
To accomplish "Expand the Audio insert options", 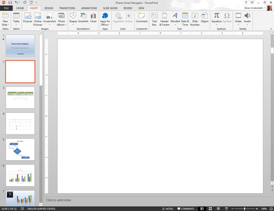I will point(247,24).
